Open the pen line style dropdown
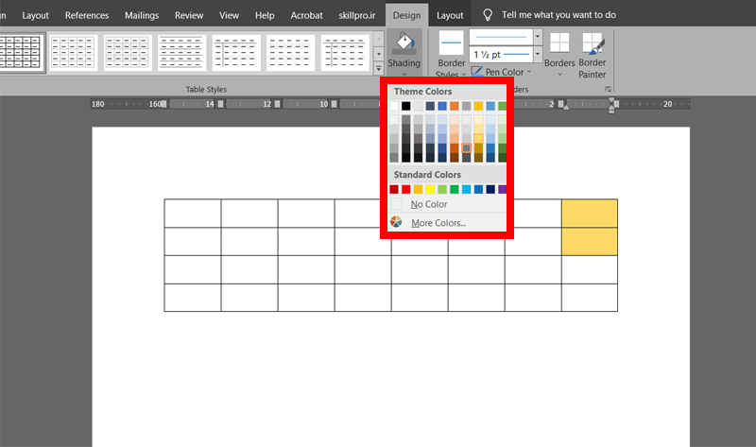 [538, 37]
